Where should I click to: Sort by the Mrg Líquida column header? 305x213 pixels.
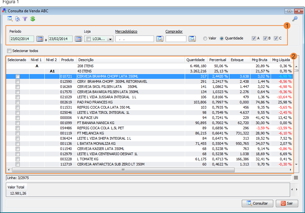(x=281, y=60)
